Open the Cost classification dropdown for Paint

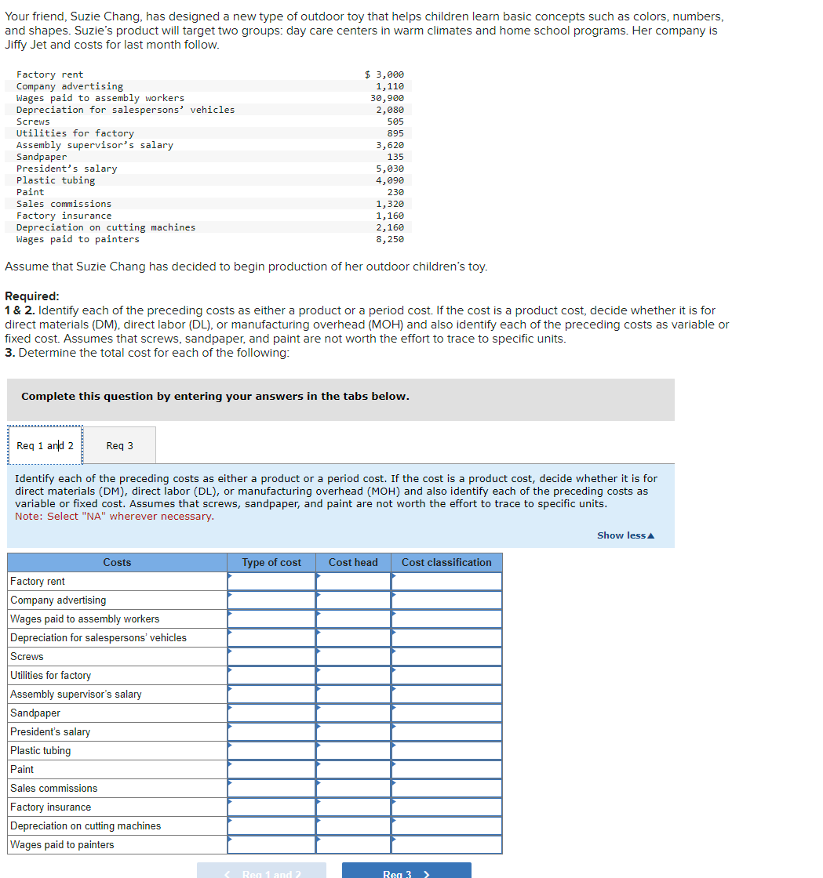click(x=446, y=769)
